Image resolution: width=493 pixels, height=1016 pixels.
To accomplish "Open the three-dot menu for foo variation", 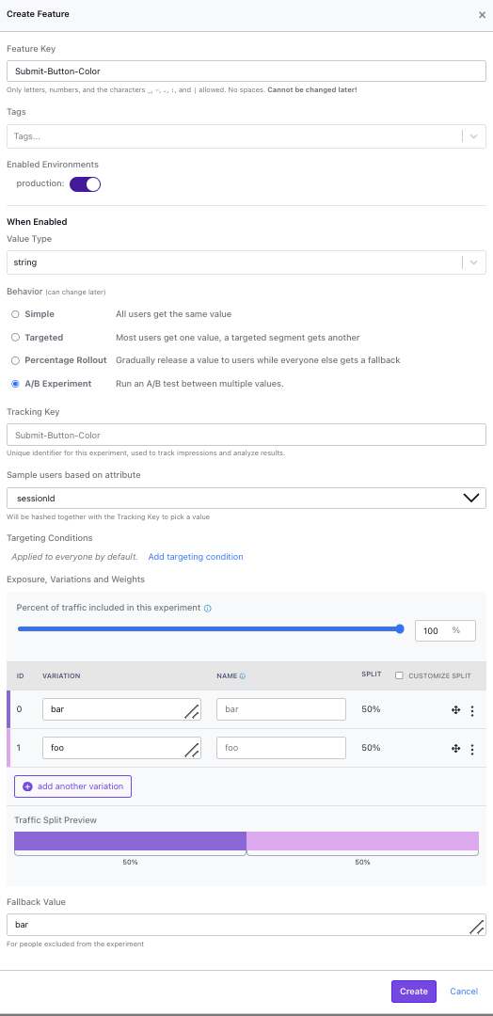I will coord(472,749).
